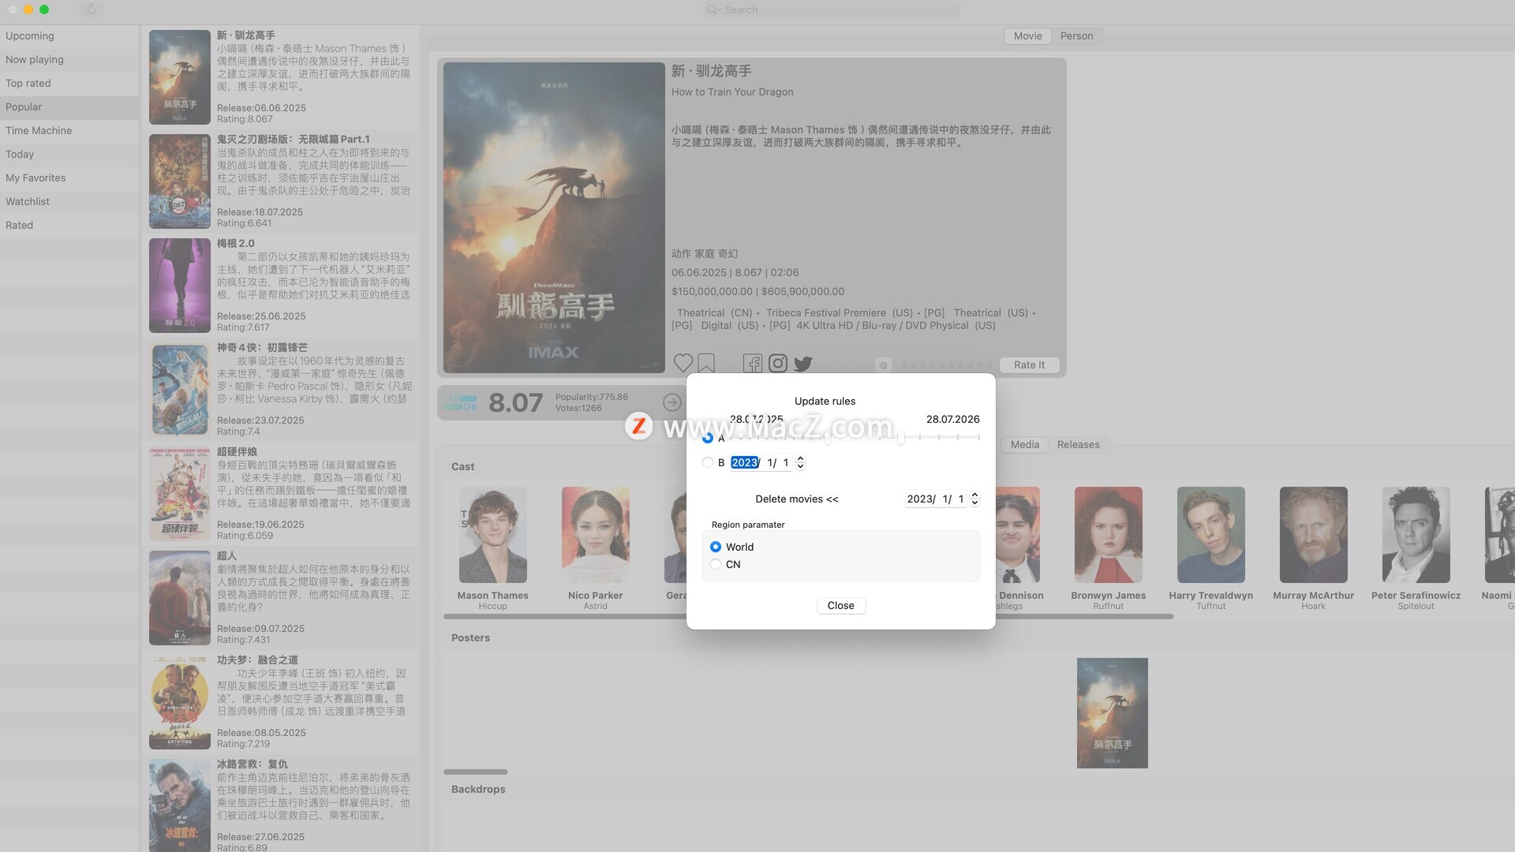This screenshot has height=852, width=1515.
Task: Select the 梅根 2.0 movie poster in list
Action: pyautogui.click(x=180, y=286)
